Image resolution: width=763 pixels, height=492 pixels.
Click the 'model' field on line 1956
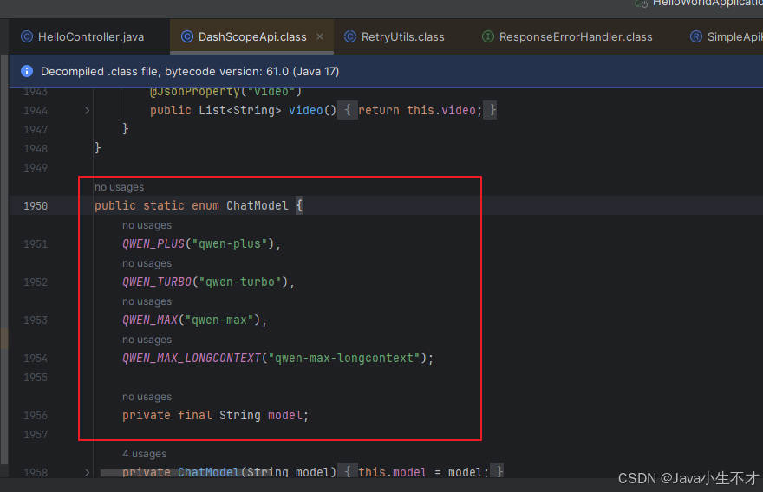tap(285, 415)
